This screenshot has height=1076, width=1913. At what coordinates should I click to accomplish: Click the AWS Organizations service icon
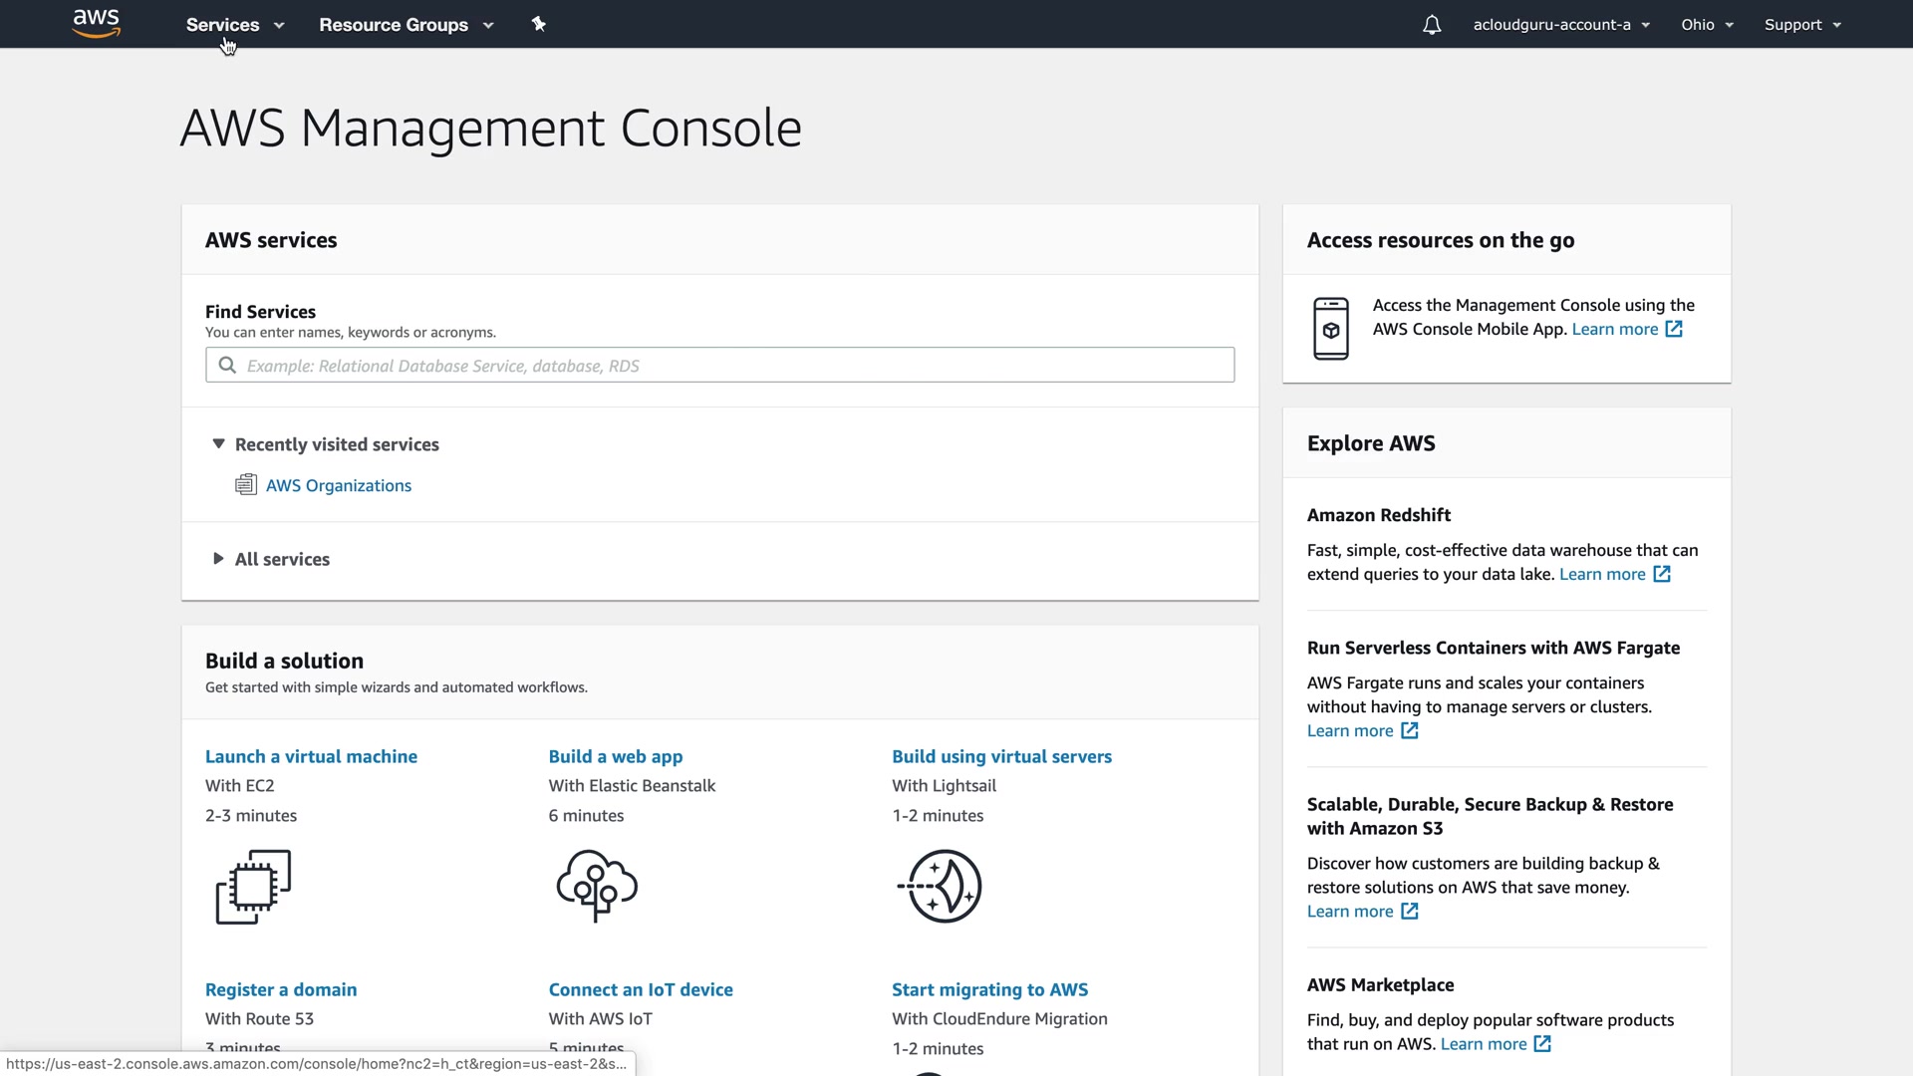point(245,485)
